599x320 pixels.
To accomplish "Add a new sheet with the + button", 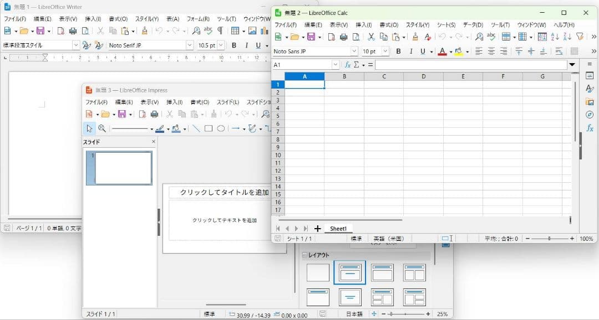I will 317,228.
